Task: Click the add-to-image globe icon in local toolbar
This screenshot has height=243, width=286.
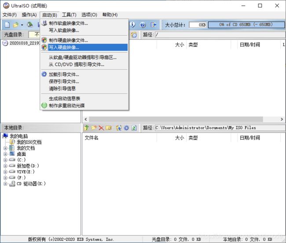Action: [x=119, y=128]
